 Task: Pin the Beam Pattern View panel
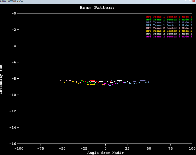(x=189, y=1)
